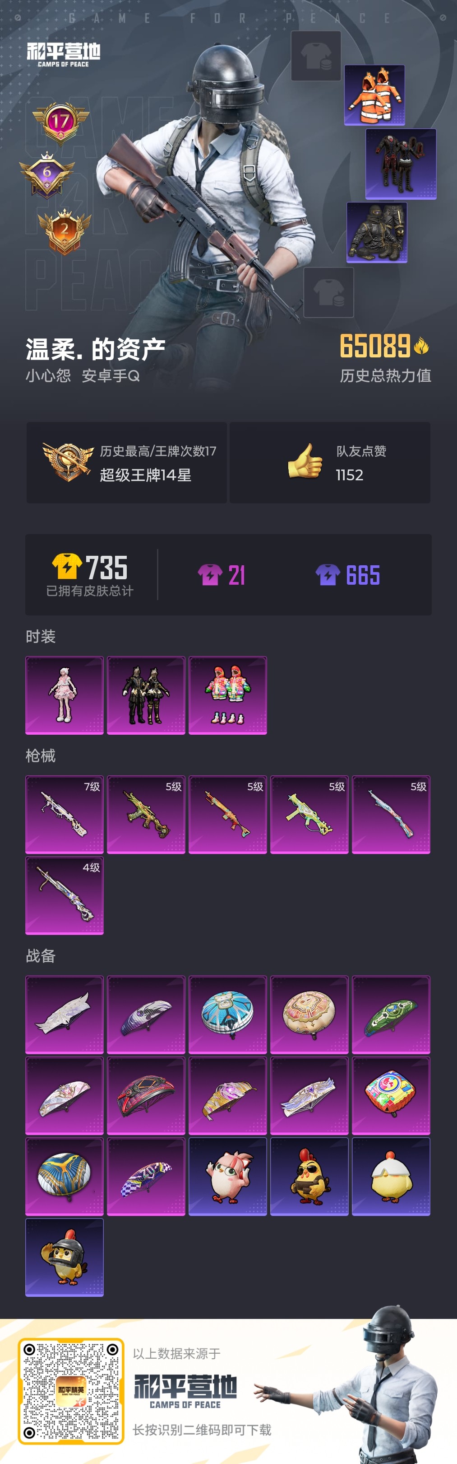
Task: Select the level 7 gun skin
Action: pos(65,814)
